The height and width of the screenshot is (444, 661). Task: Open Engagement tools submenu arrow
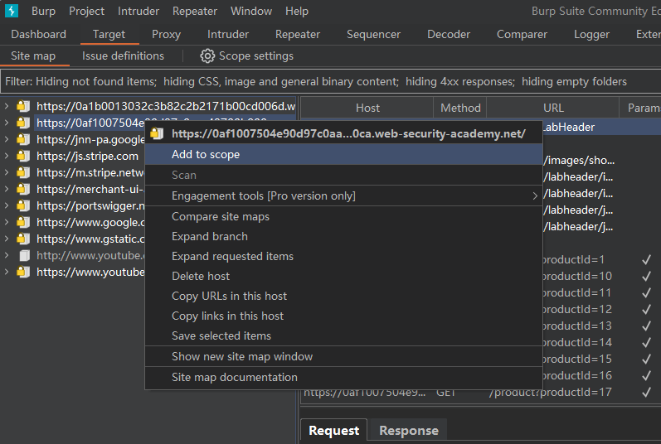coord(535,196)
